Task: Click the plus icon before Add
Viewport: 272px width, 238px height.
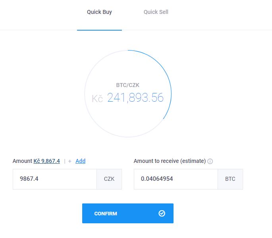Action: tap(70, 161)
